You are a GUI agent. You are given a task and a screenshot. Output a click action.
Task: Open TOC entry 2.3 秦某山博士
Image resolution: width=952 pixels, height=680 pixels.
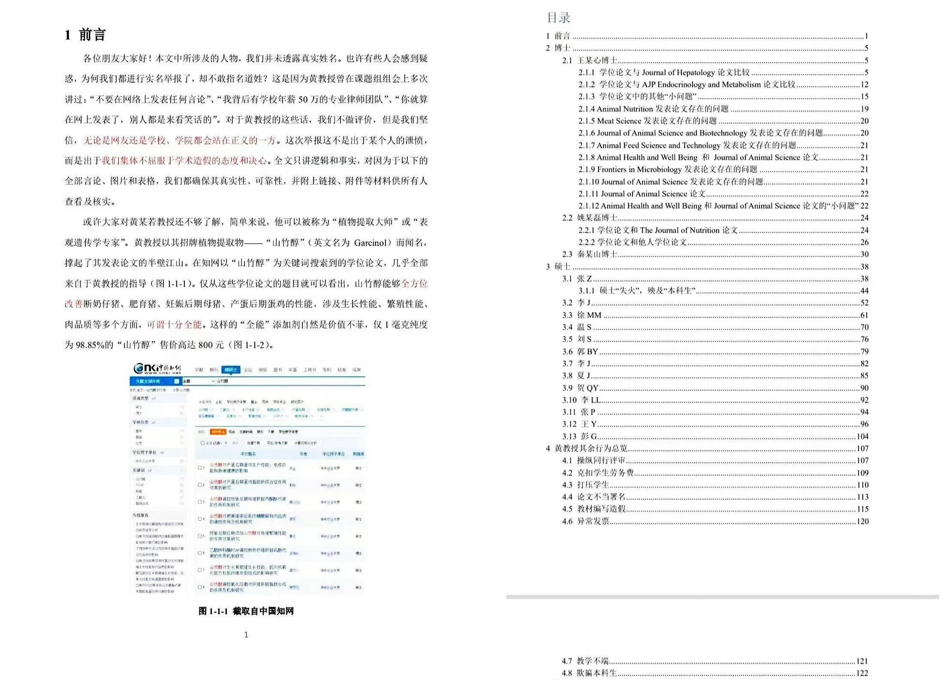coord(715,254)
